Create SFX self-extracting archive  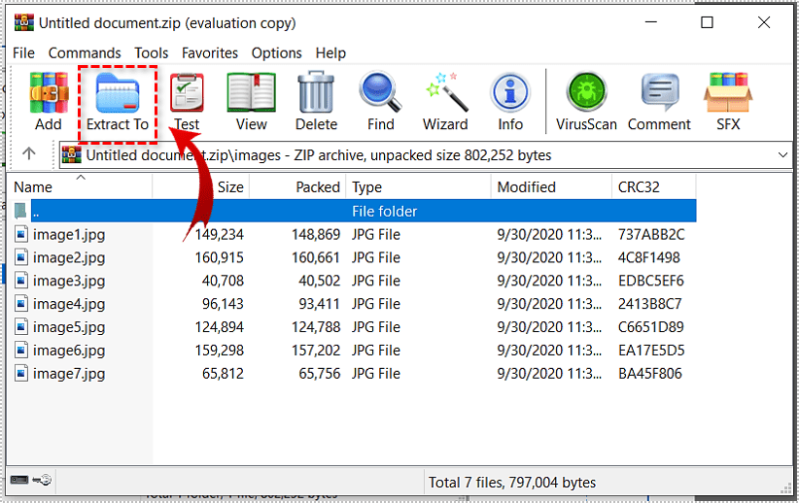click(x=728, y=101)
